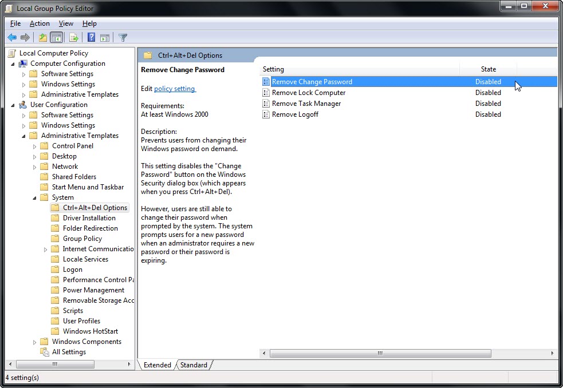
Task: Click the Scripts folder icon
Action: tap(55, 311)
